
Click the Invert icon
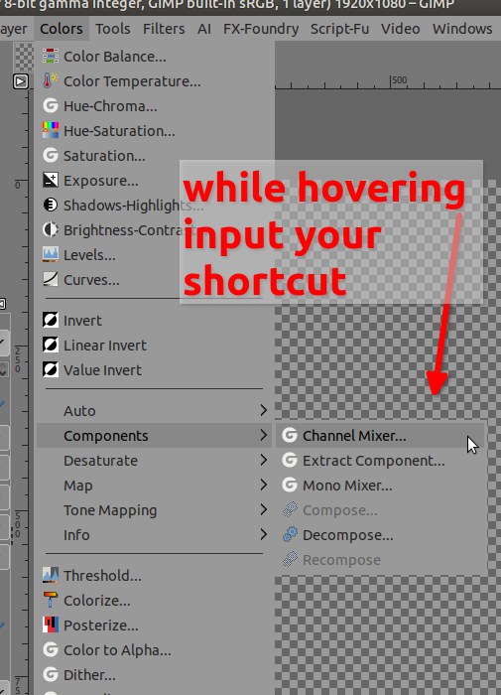point(51,320)
